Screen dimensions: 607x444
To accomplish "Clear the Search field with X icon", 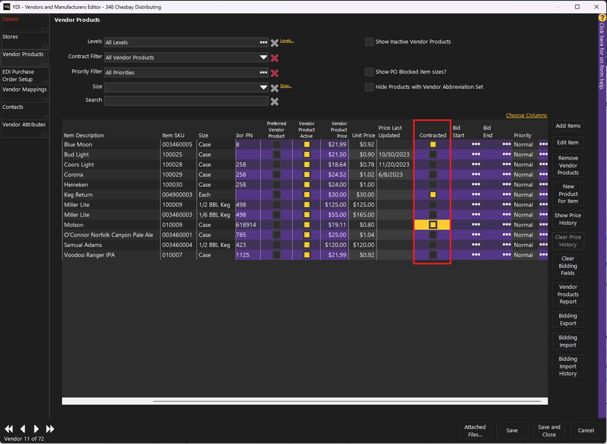I will coord(274,102).
